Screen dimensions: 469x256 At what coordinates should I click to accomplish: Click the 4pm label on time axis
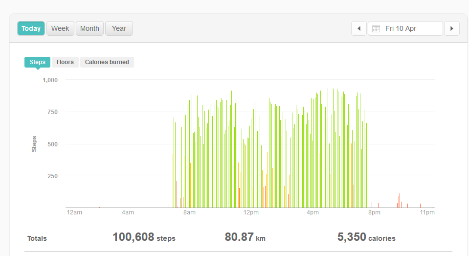click(313, 212)
